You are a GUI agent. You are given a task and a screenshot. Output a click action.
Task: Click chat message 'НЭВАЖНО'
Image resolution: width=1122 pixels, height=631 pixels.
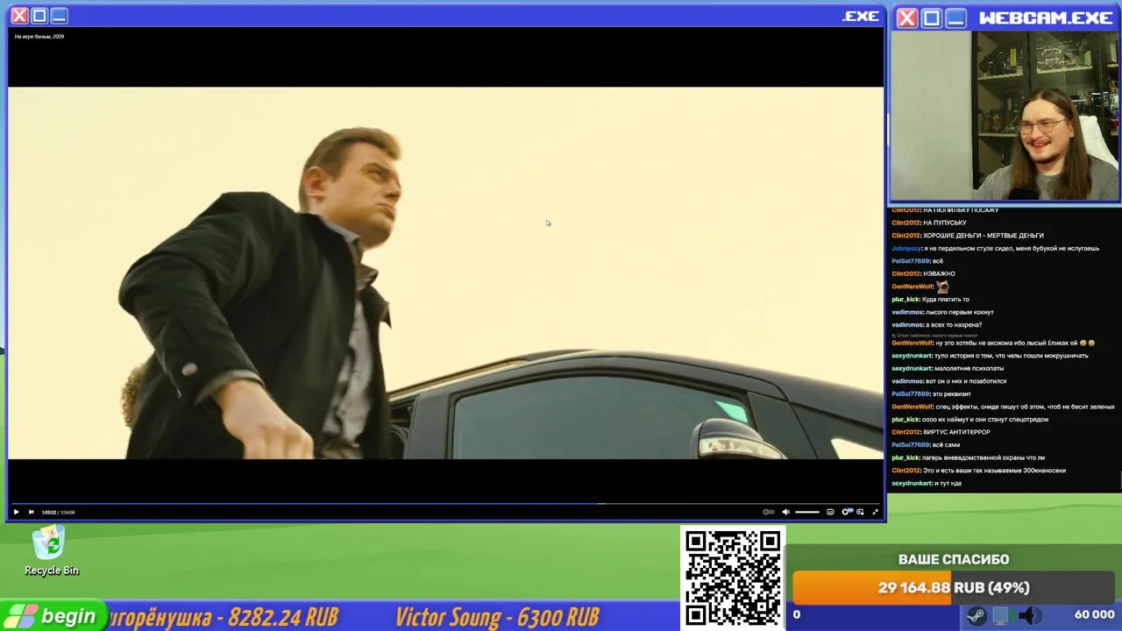click(x=939, y=273)
